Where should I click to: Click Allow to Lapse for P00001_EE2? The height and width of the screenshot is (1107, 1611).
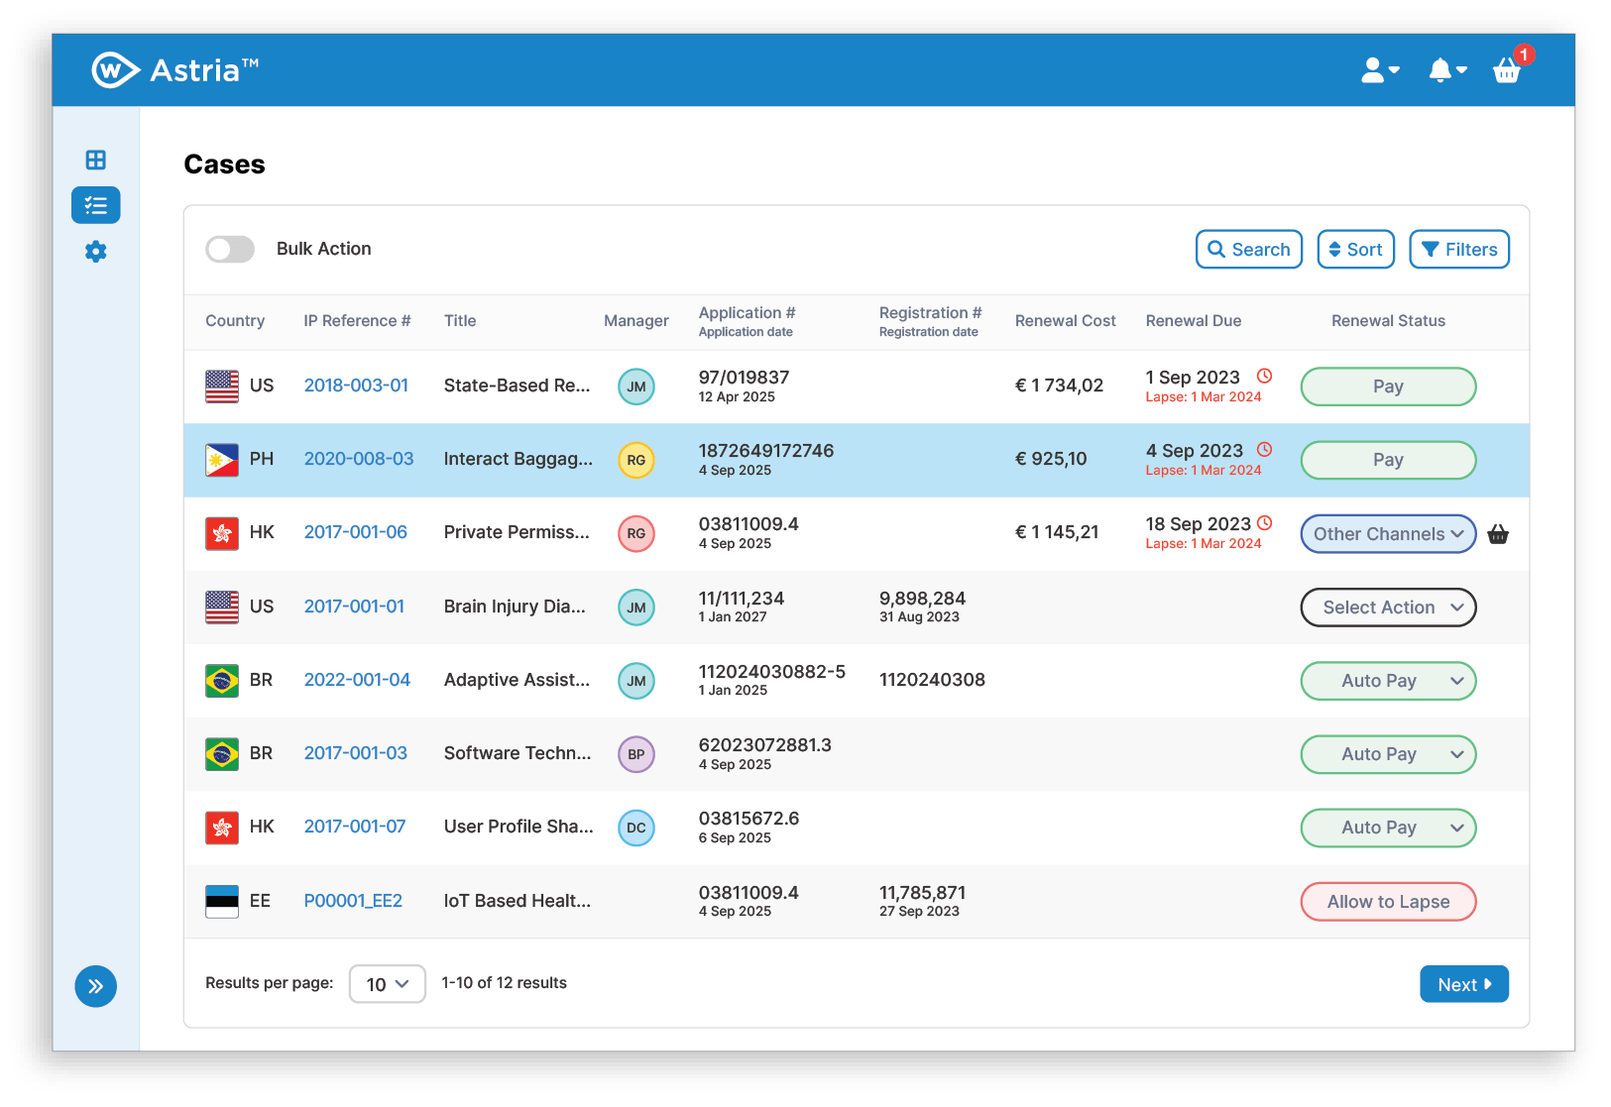[1388, 902]
